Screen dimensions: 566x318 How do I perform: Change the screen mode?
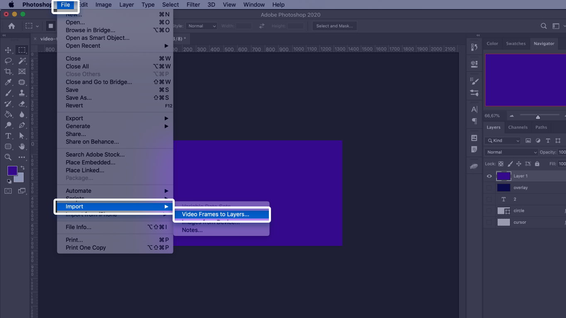[22, 191]
